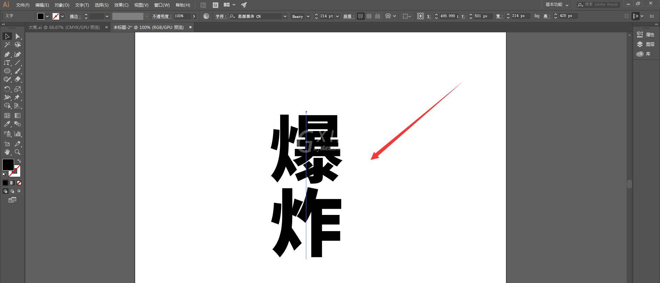Select the Column Graph tool

[x=18, y=134]
